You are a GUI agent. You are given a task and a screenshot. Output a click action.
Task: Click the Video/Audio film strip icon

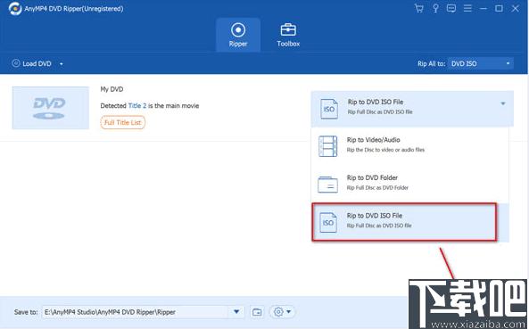point(328,146)
